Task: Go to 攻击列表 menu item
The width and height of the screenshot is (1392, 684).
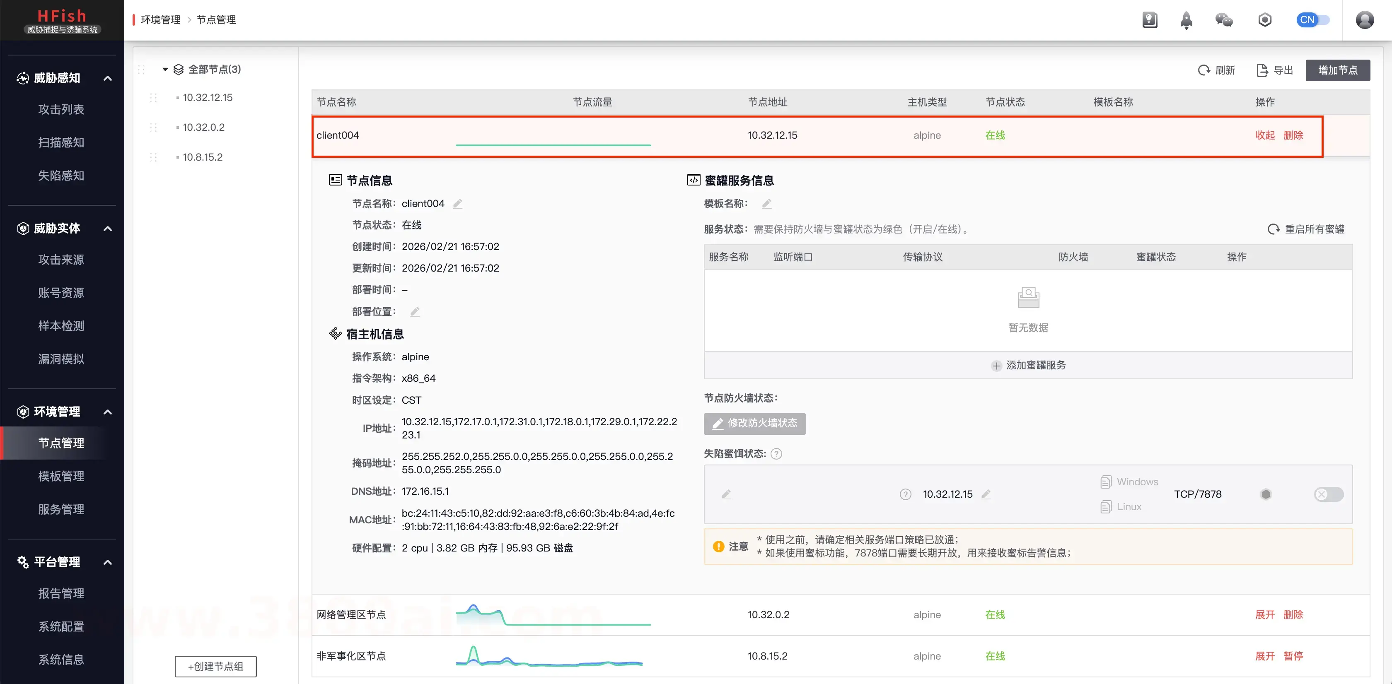Action: point(61,110)
